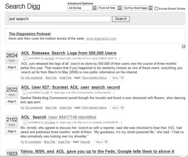This screenshot has height=157, width=188.
Task: Open Sort by Most Diggs dropdown
Action: coord(138,8)
